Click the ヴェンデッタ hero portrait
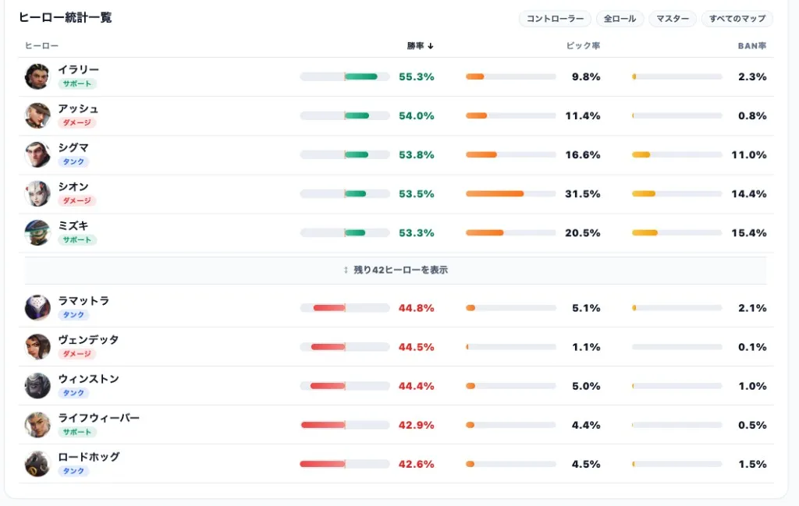799x506 pixels. [37, 347]
